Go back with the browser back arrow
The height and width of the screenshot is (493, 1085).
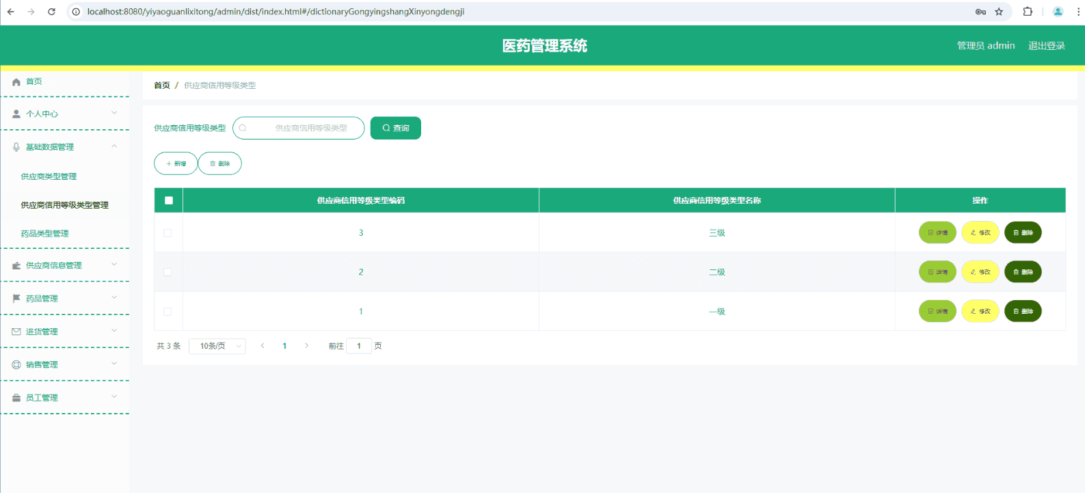pos(11,12)
